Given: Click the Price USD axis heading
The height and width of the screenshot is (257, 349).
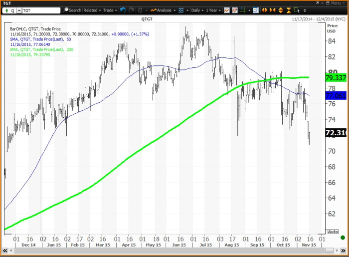Looking at the screenshot, I should coord(332,28).
